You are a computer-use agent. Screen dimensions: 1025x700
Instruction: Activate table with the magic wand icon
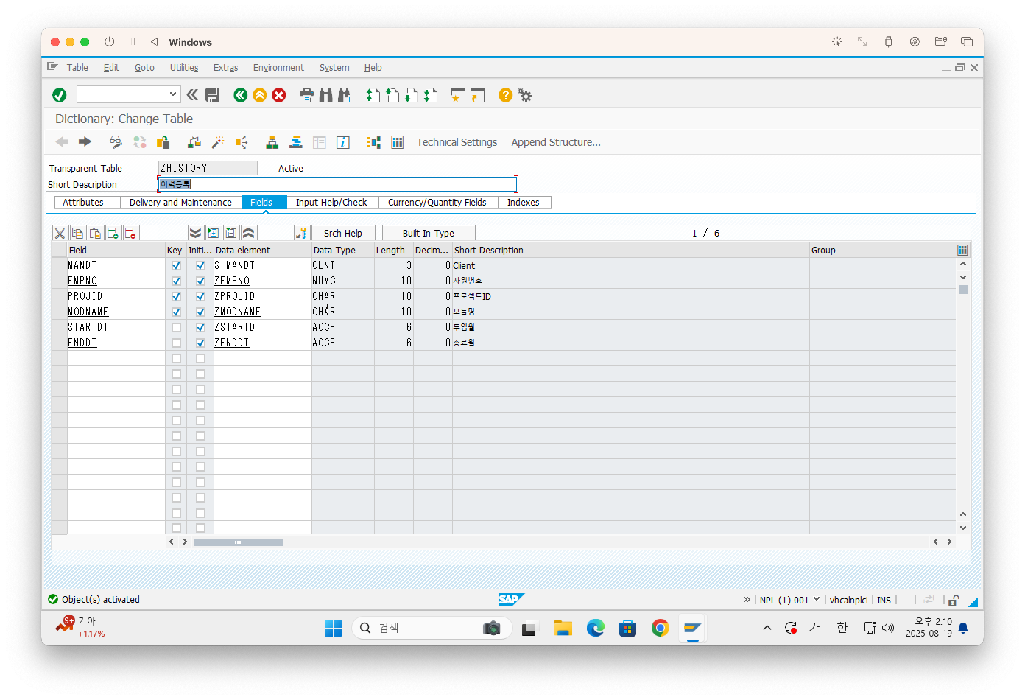click(218, 142)
